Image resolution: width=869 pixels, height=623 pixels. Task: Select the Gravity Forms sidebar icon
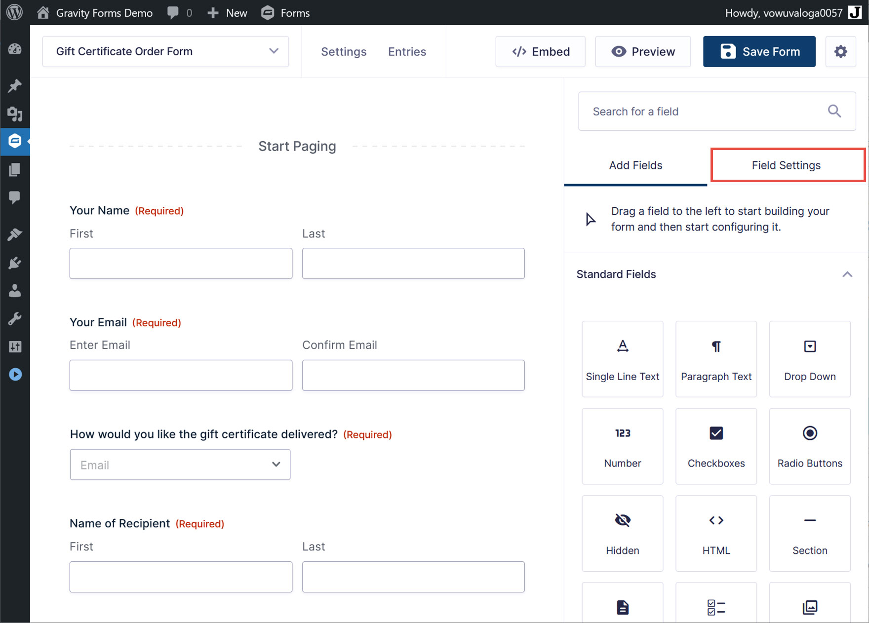coord(15,141)
